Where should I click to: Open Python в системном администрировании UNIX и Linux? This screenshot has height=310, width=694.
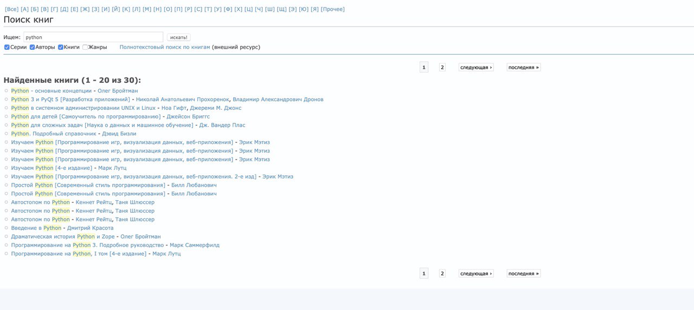tap(83, 108)
